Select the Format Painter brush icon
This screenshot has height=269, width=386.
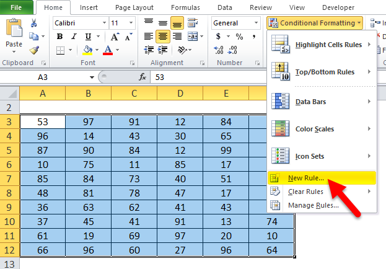pos(34,50)
